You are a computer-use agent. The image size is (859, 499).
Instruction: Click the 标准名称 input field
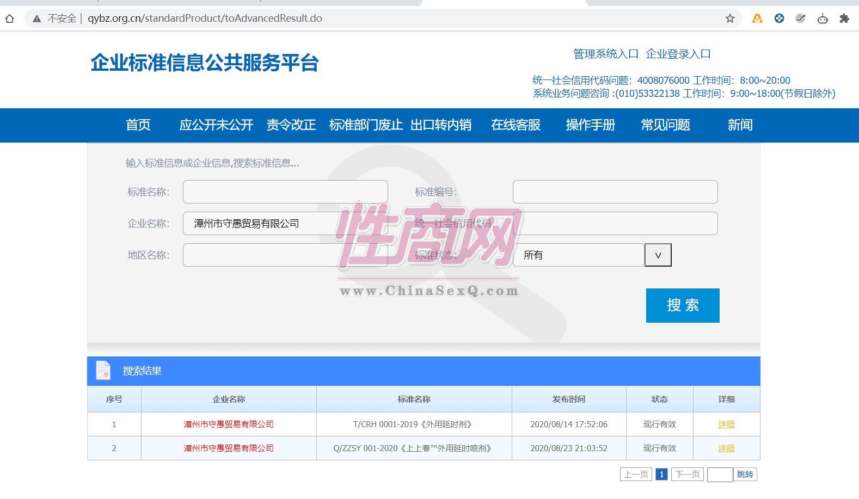(x=285, y=192)
